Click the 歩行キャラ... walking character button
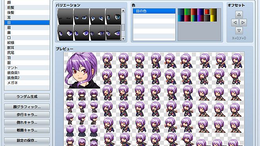This screenshot has height=146, width=260. pyautogui.click(x=27, y=114)
